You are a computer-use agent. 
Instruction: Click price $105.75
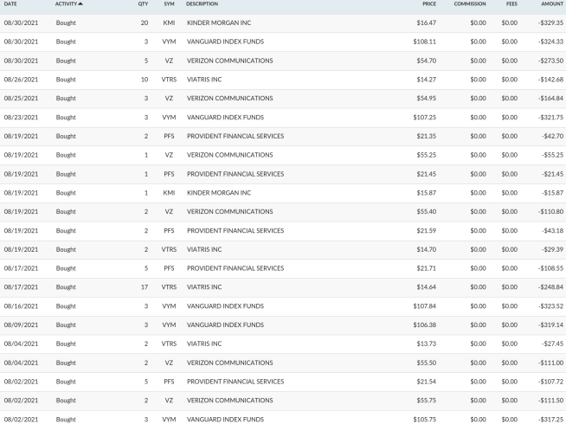(x=424, y=420)
